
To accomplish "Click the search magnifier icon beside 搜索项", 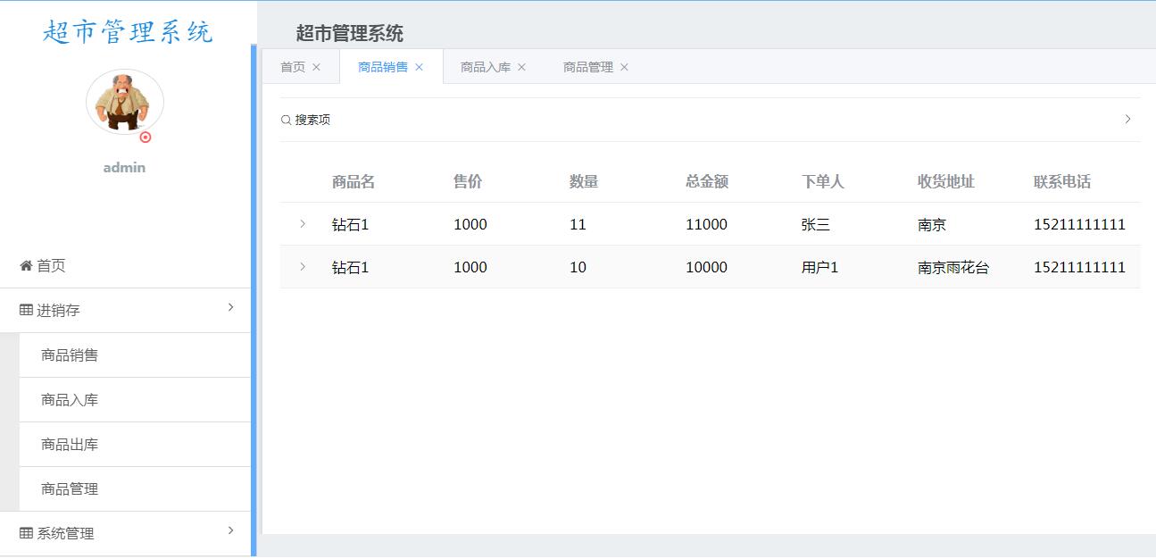I will (286, 120).
